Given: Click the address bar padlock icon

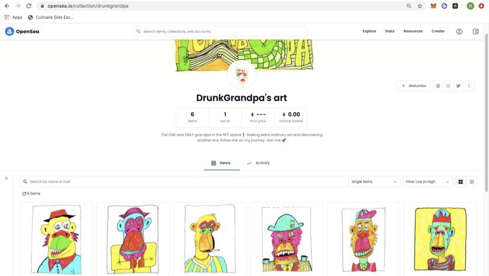Looking at the screenshot, I should (x=43, y=6).
